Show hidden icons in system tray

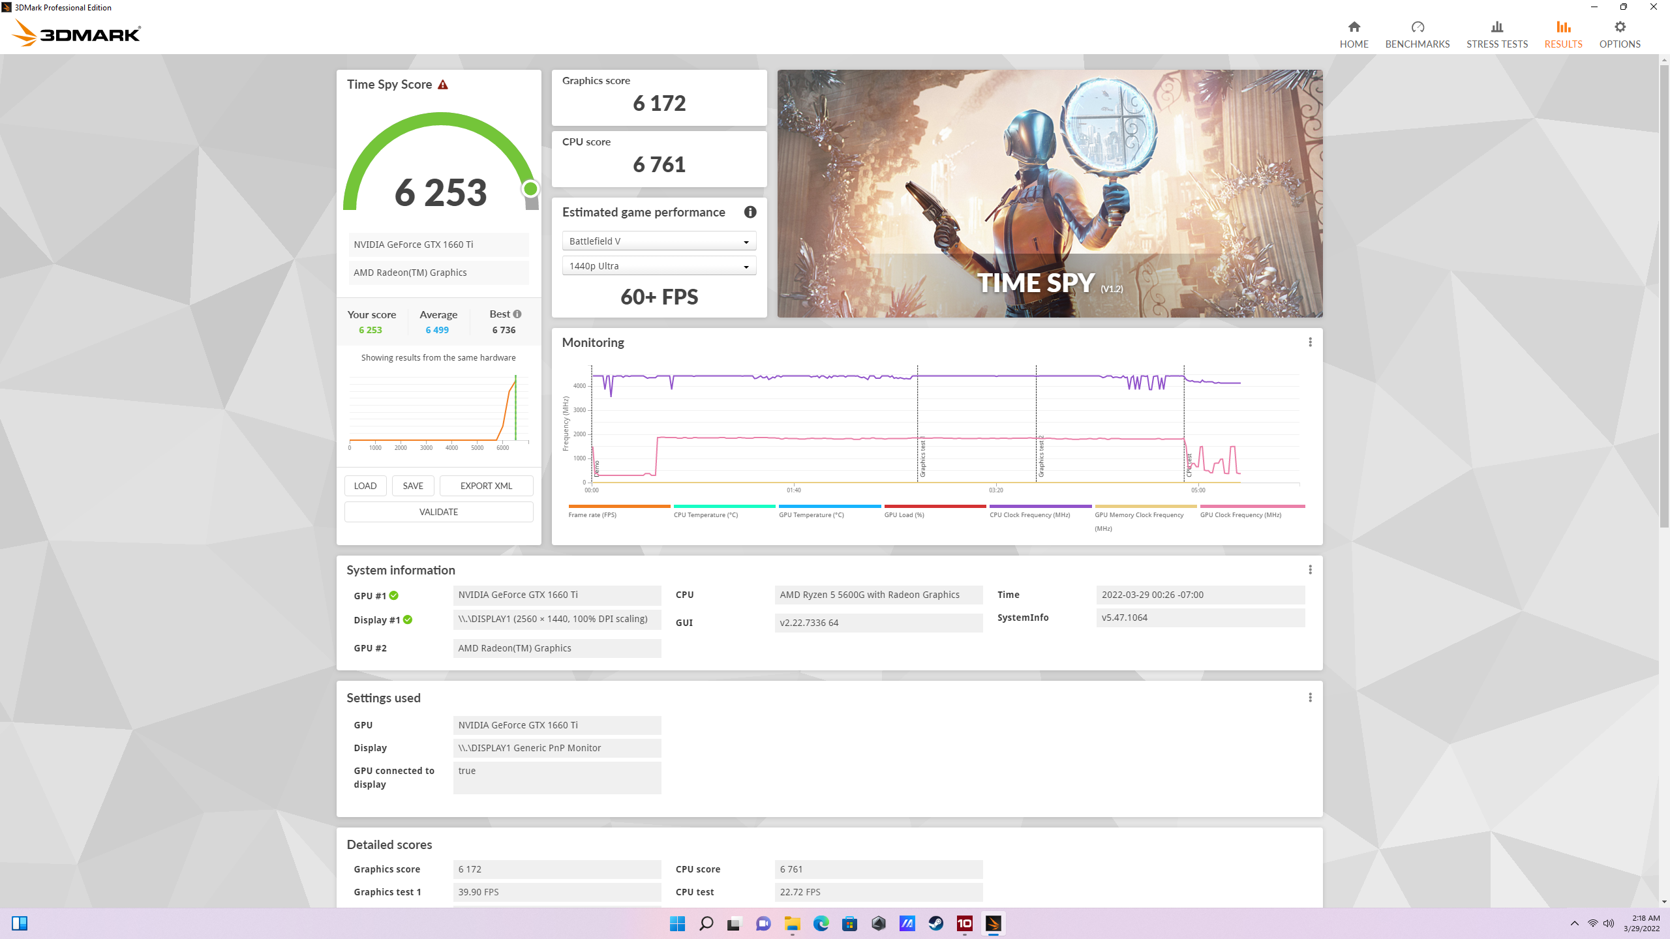(1574, 923)
